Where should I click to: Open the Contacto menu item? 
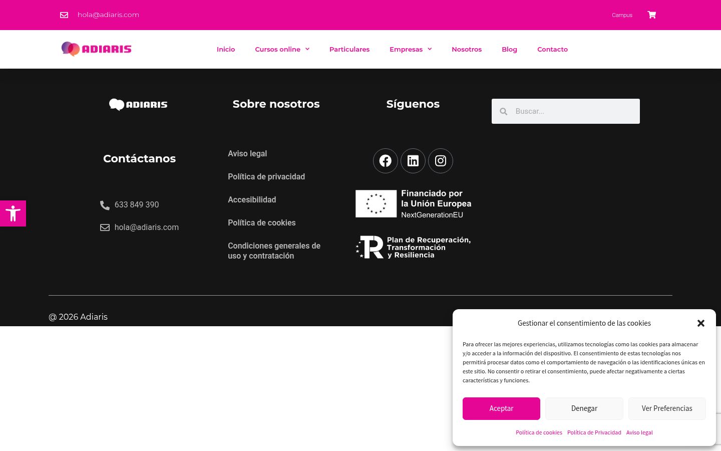point(552,49)
